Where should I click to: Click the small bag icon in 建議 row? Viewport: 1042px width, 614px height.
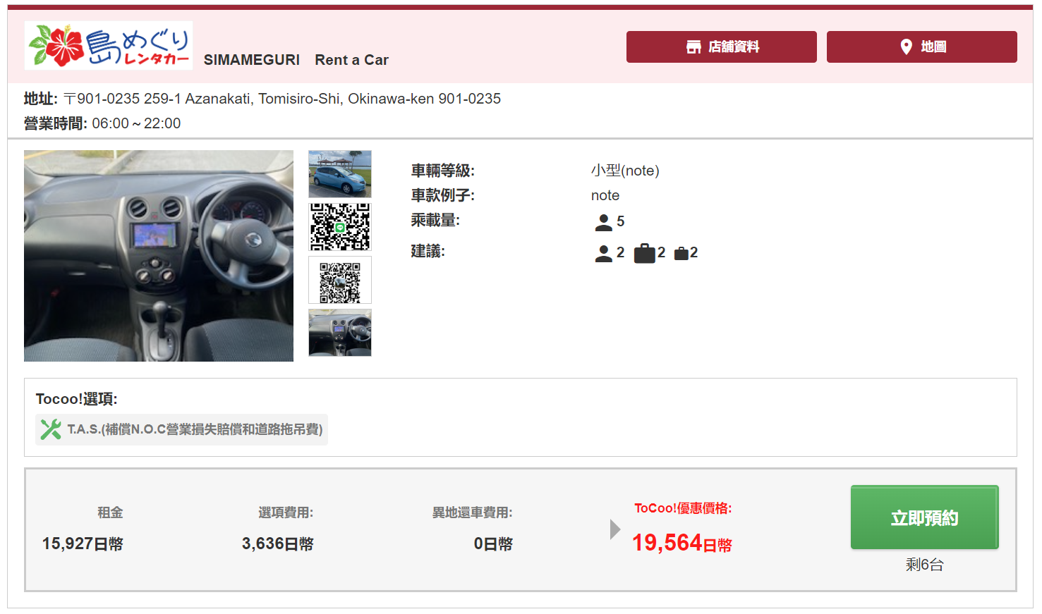pos(681,253)
